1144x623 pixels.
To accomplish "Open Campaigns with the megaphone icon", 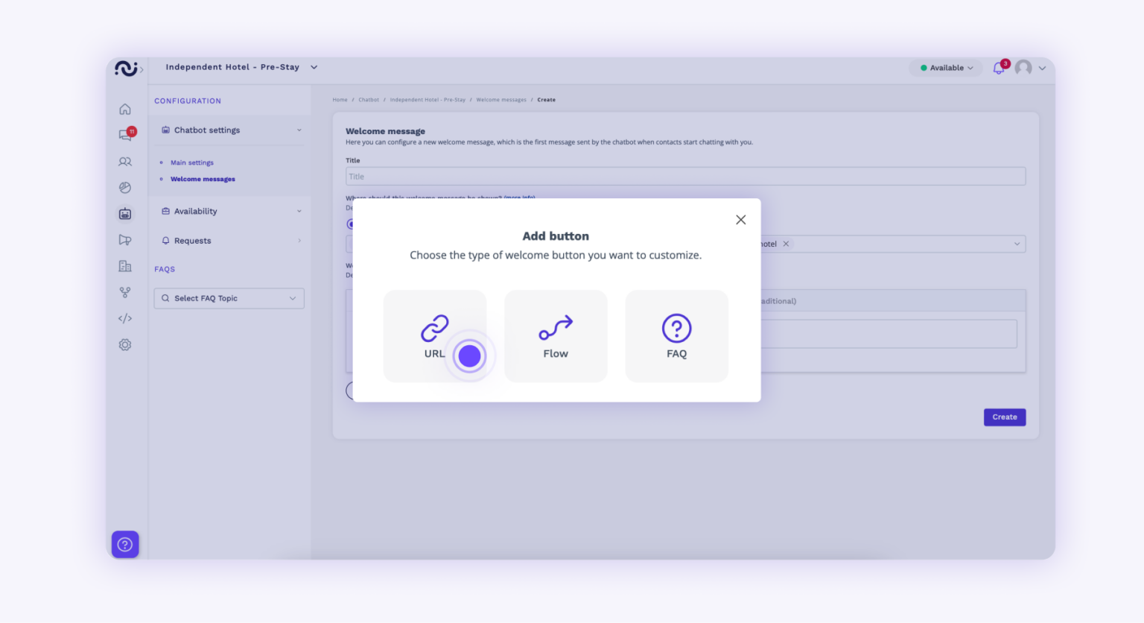I will coord(124,239).
